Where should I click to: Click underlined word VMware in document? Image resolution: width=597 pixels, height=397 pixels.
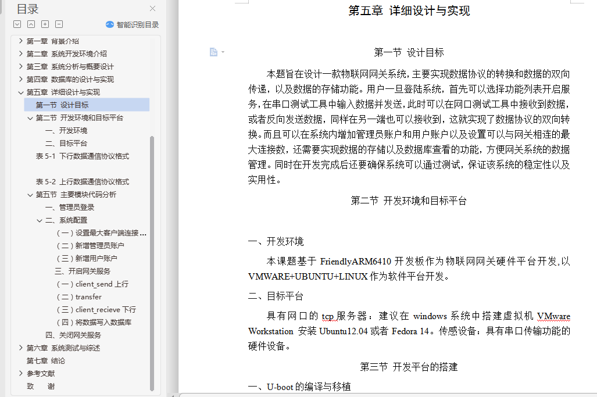click(553, 316)
